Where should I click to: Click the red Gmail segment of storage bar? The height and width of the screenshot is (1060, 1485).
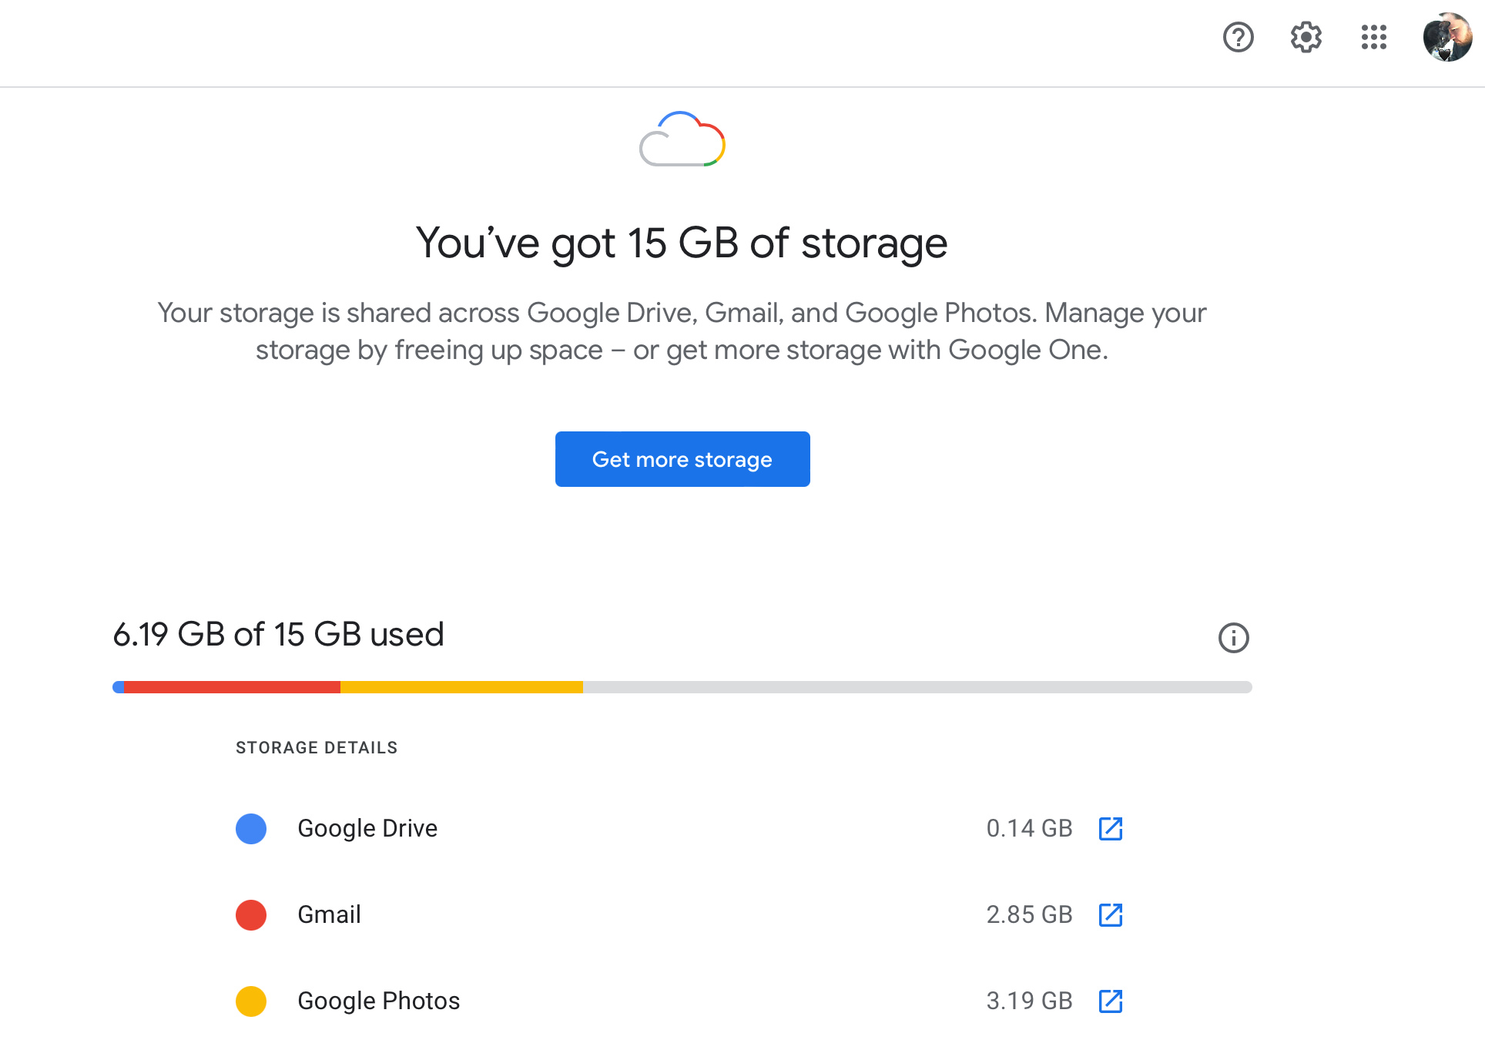click(231, 687)
